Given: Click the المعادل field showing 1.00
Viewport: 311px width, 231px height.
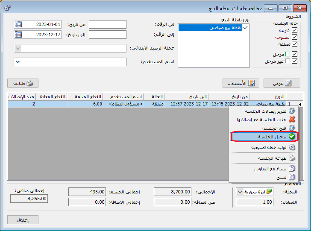Looking at the screenshot, I should point(255,202).
